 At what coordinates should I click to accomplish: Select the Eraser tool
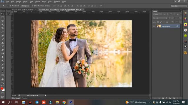click(x=3, y=50)
